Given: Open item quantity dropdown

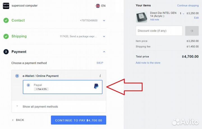Looking at the screenshot, I should coord(182,13).
